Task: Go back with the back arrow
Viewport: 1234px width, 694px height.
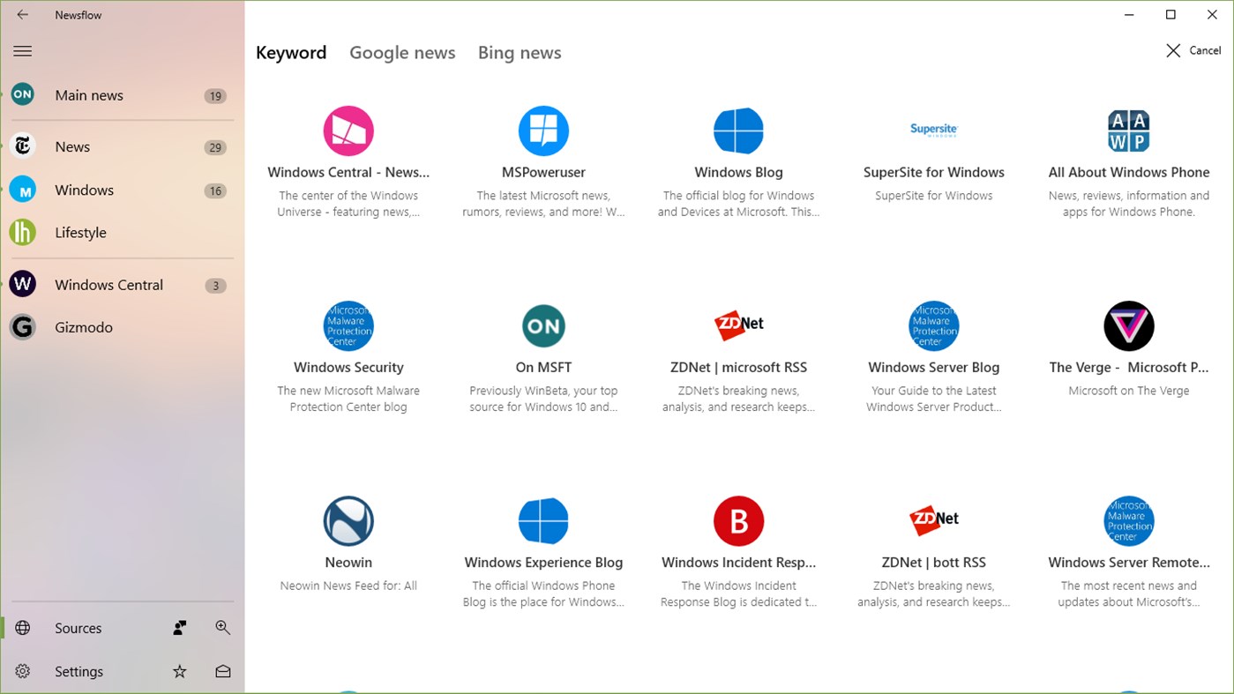Action: tap(22, 14)
